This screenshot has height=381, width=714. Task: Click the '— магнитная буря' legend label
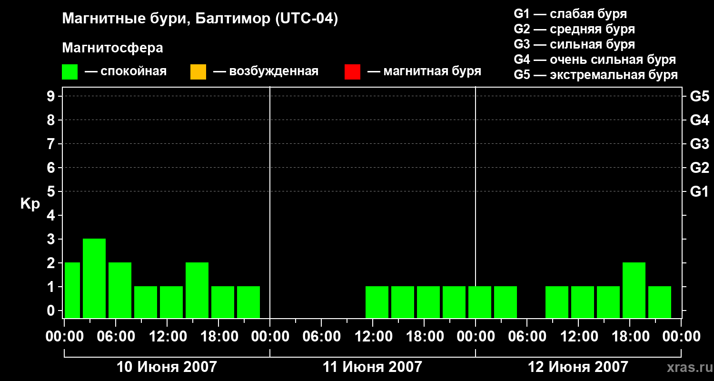[x=425, y=71]
